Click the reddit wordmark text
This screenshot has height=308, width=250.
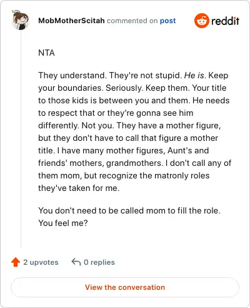(x=225, y=21)
